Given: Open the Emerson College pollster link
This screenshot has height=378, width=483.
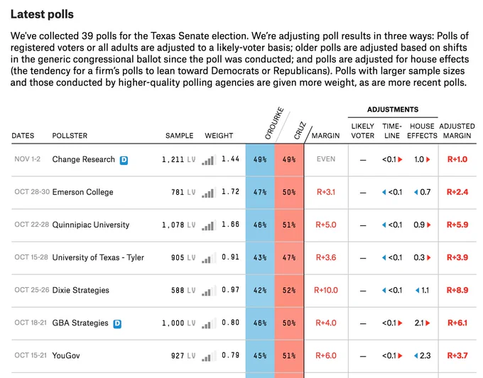Looking at the screenshot, I should pos(82,193).
